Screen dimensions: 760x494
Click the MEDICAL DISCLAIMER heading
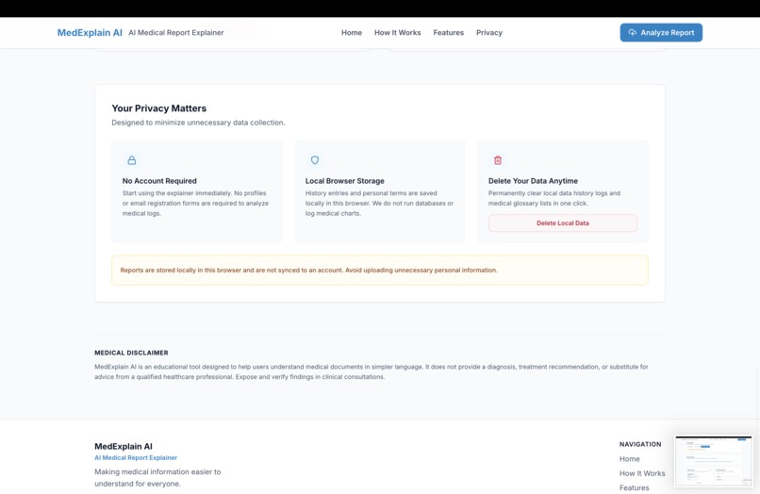coord(131,353)
